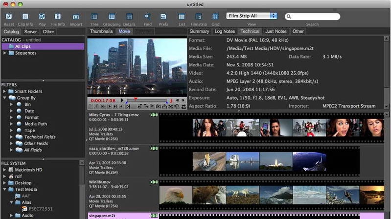391x219 pixels.
Task: Open Prefs from the toolbar
Action: coord(163,17)
